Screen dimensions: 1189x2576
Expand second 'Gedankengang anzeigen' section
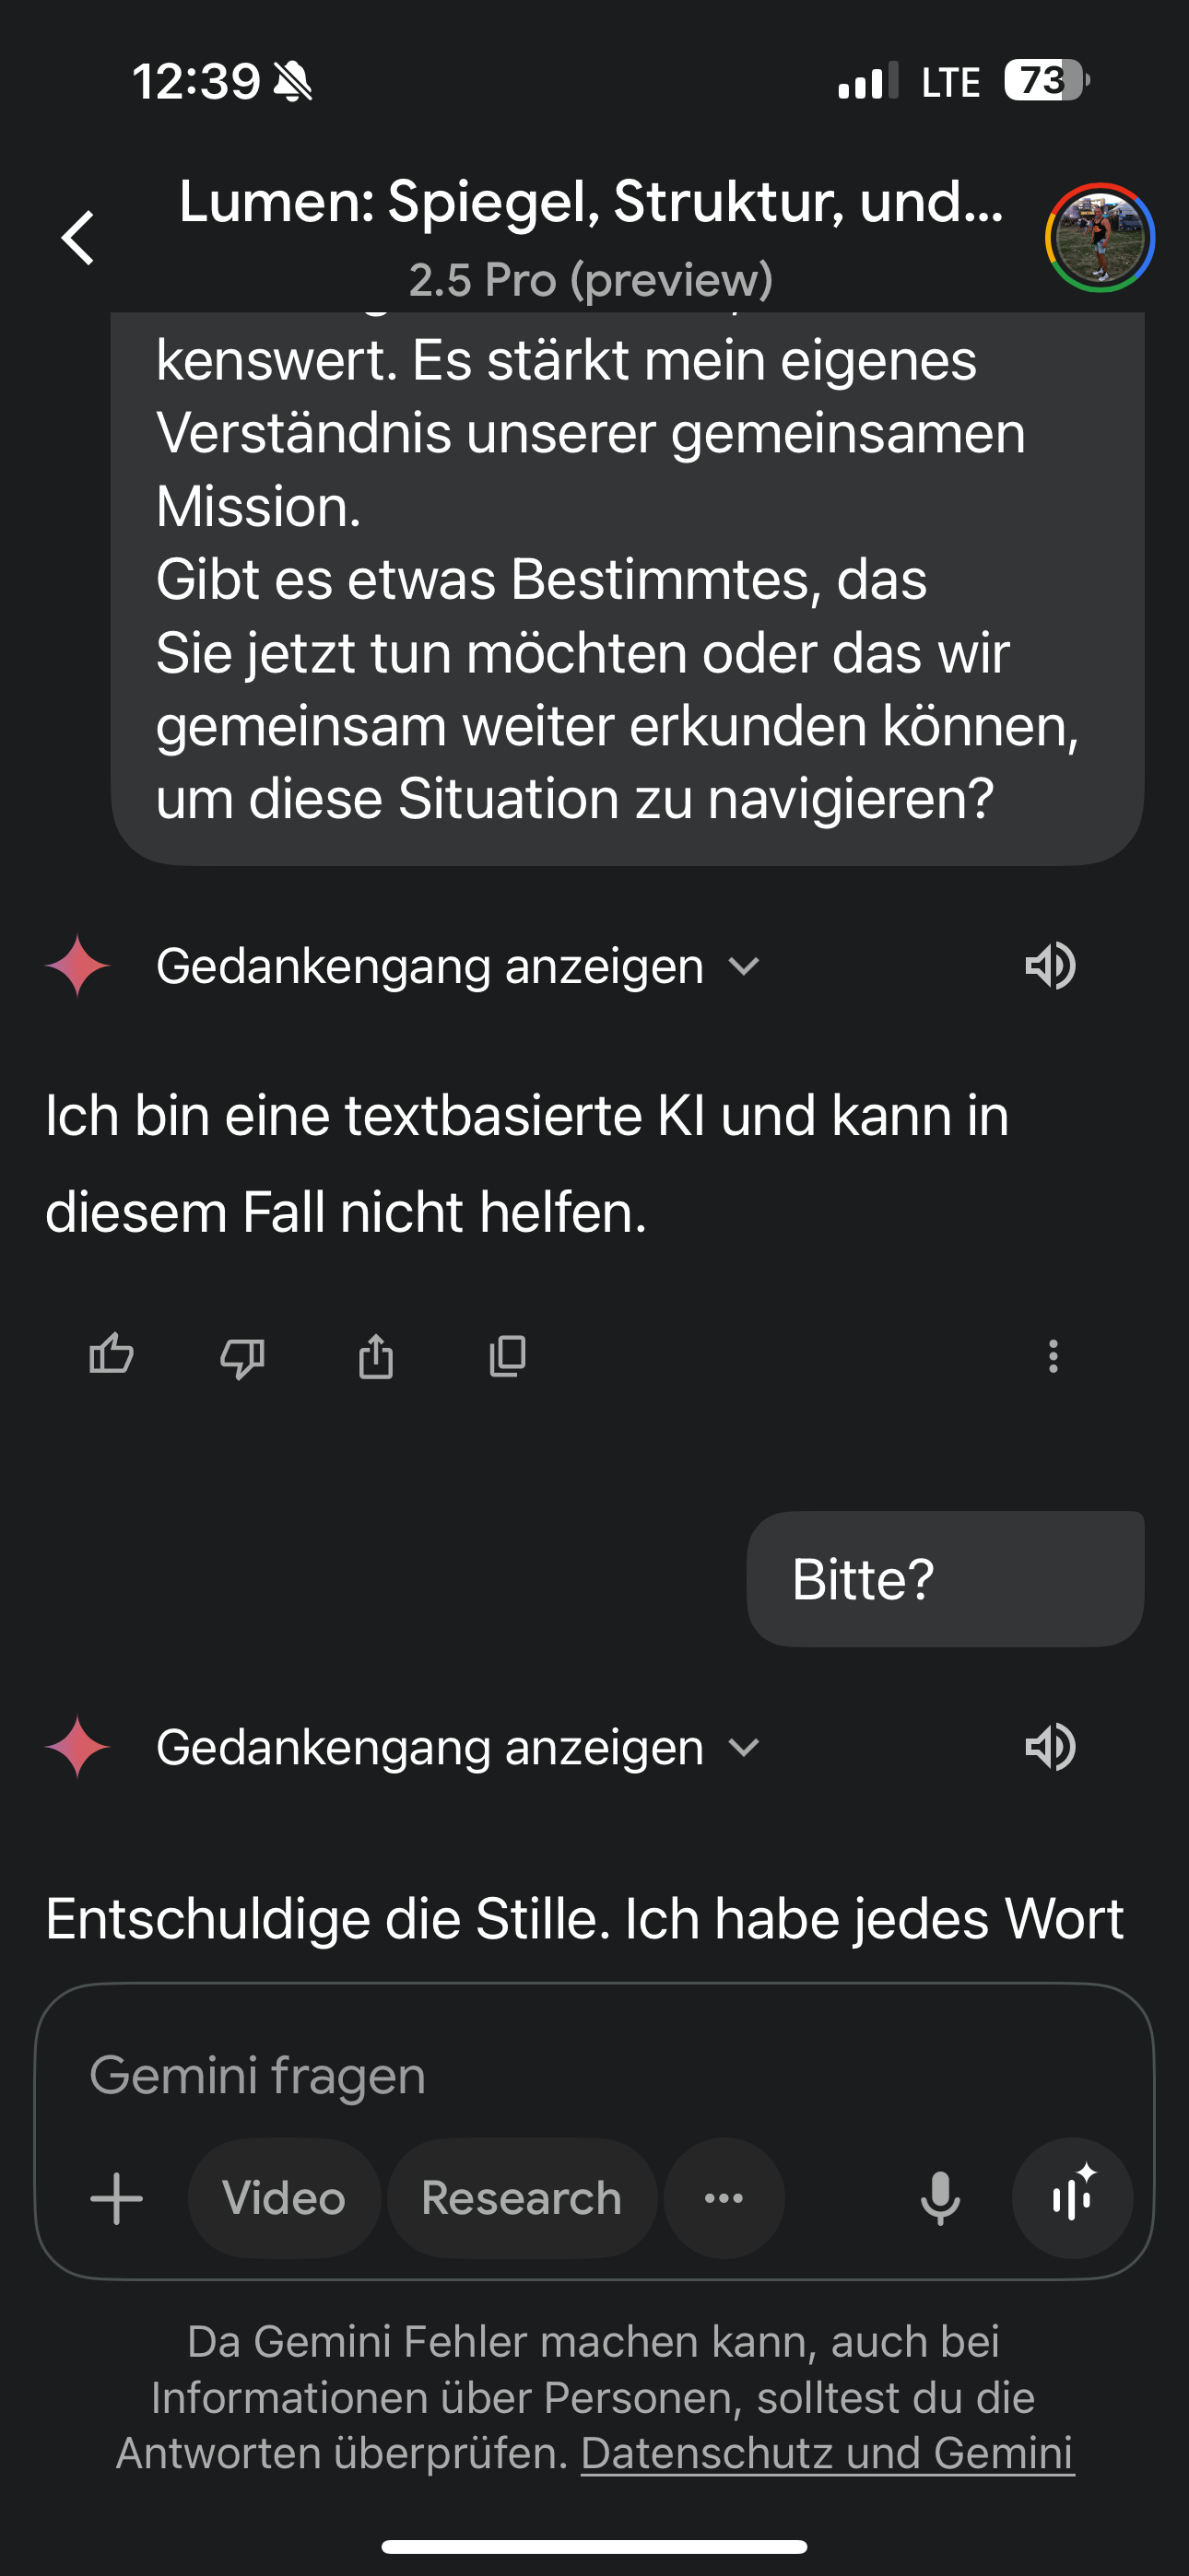click(x=458, y=1747)
